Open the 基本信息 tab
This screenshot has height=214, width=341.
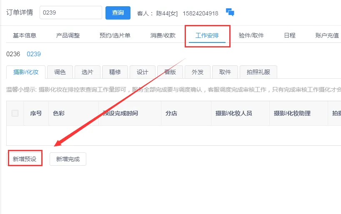point(25,35)
